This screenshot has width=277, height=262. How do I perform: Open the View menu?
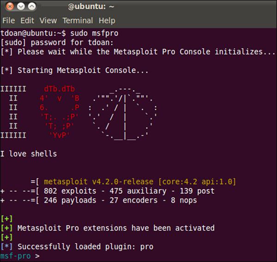48,20
